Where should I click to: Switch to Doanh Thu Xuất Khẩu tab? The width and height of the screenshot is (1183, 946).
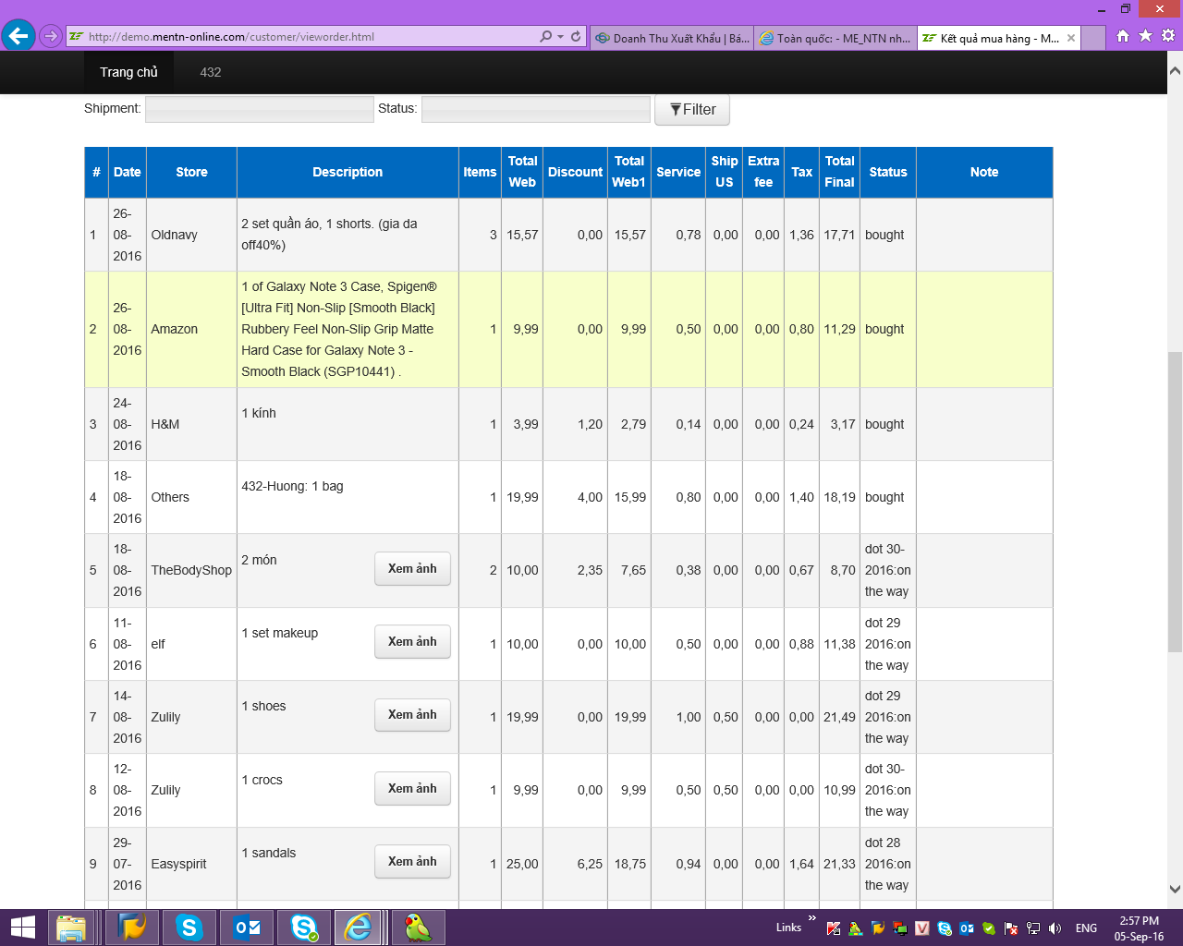(x=672, y=38)
